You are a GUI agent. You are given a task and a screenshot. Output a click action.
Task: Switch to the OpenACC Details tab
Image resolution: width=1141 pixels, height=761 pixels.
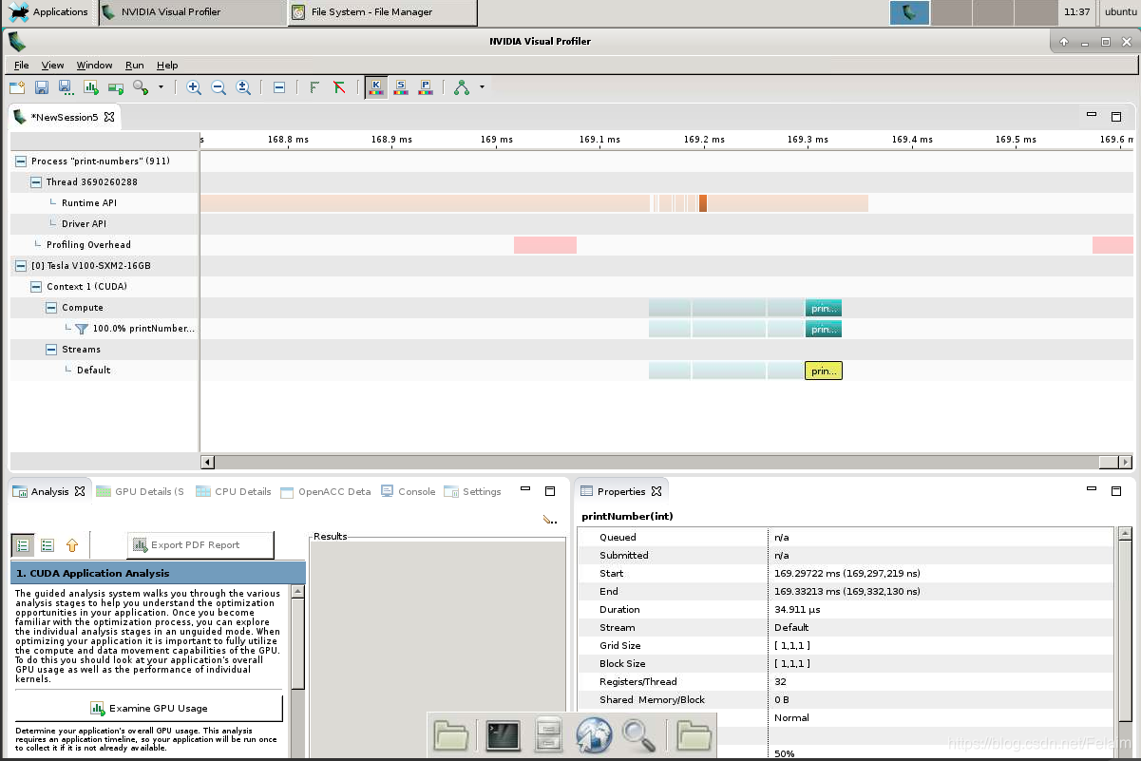click(x=326, y=492)
